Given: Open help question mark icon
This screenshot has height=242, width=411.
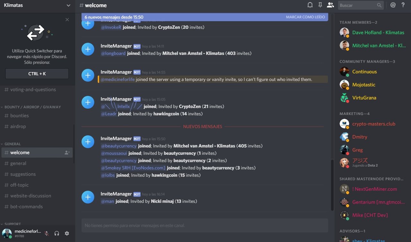Looking at the screenshot, I should (x=403, y=5).
